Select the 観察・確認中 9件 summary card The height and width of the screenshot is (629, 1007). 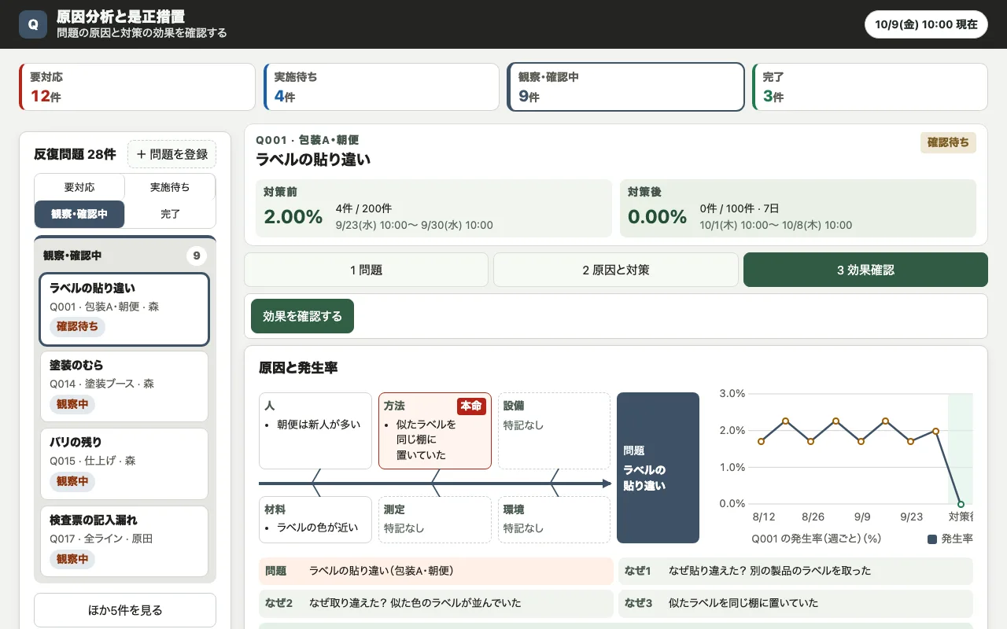[625, 86]
